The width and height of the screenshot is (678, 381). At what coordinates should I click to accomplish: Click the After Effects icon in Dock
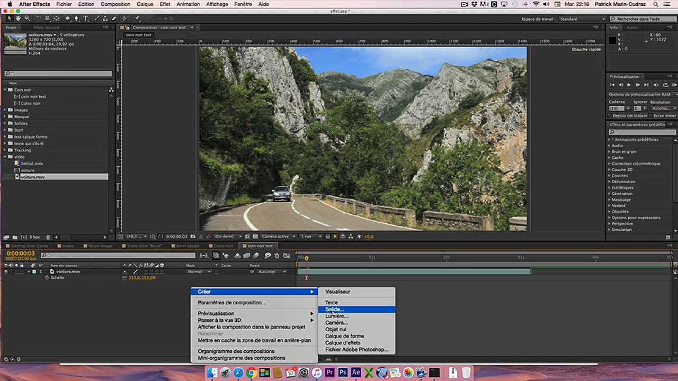[356, 373]
